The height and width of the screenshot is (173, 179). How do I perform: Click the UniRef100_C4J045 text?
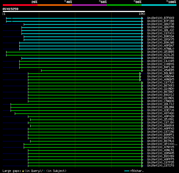pos(161,61)
